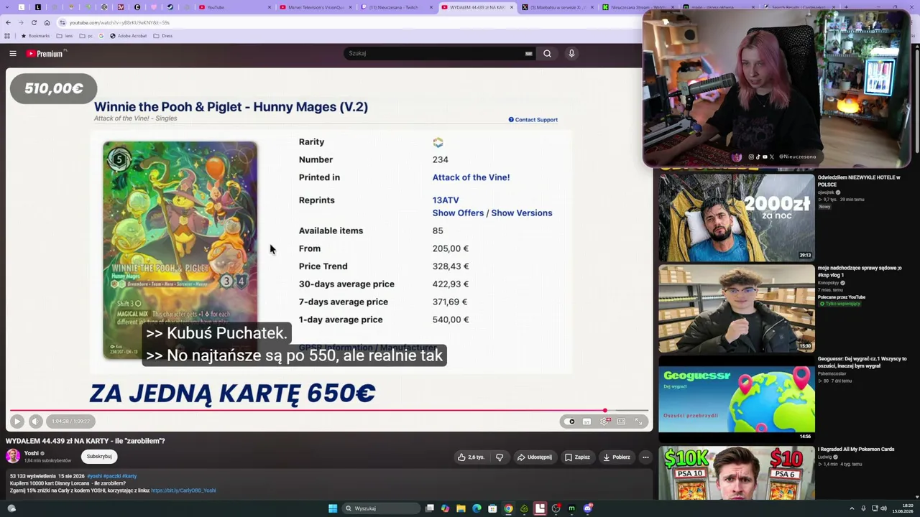920x517 pixels.
Task: Switch to the Msebatsu X tab
Action: (x=558, y=7)
